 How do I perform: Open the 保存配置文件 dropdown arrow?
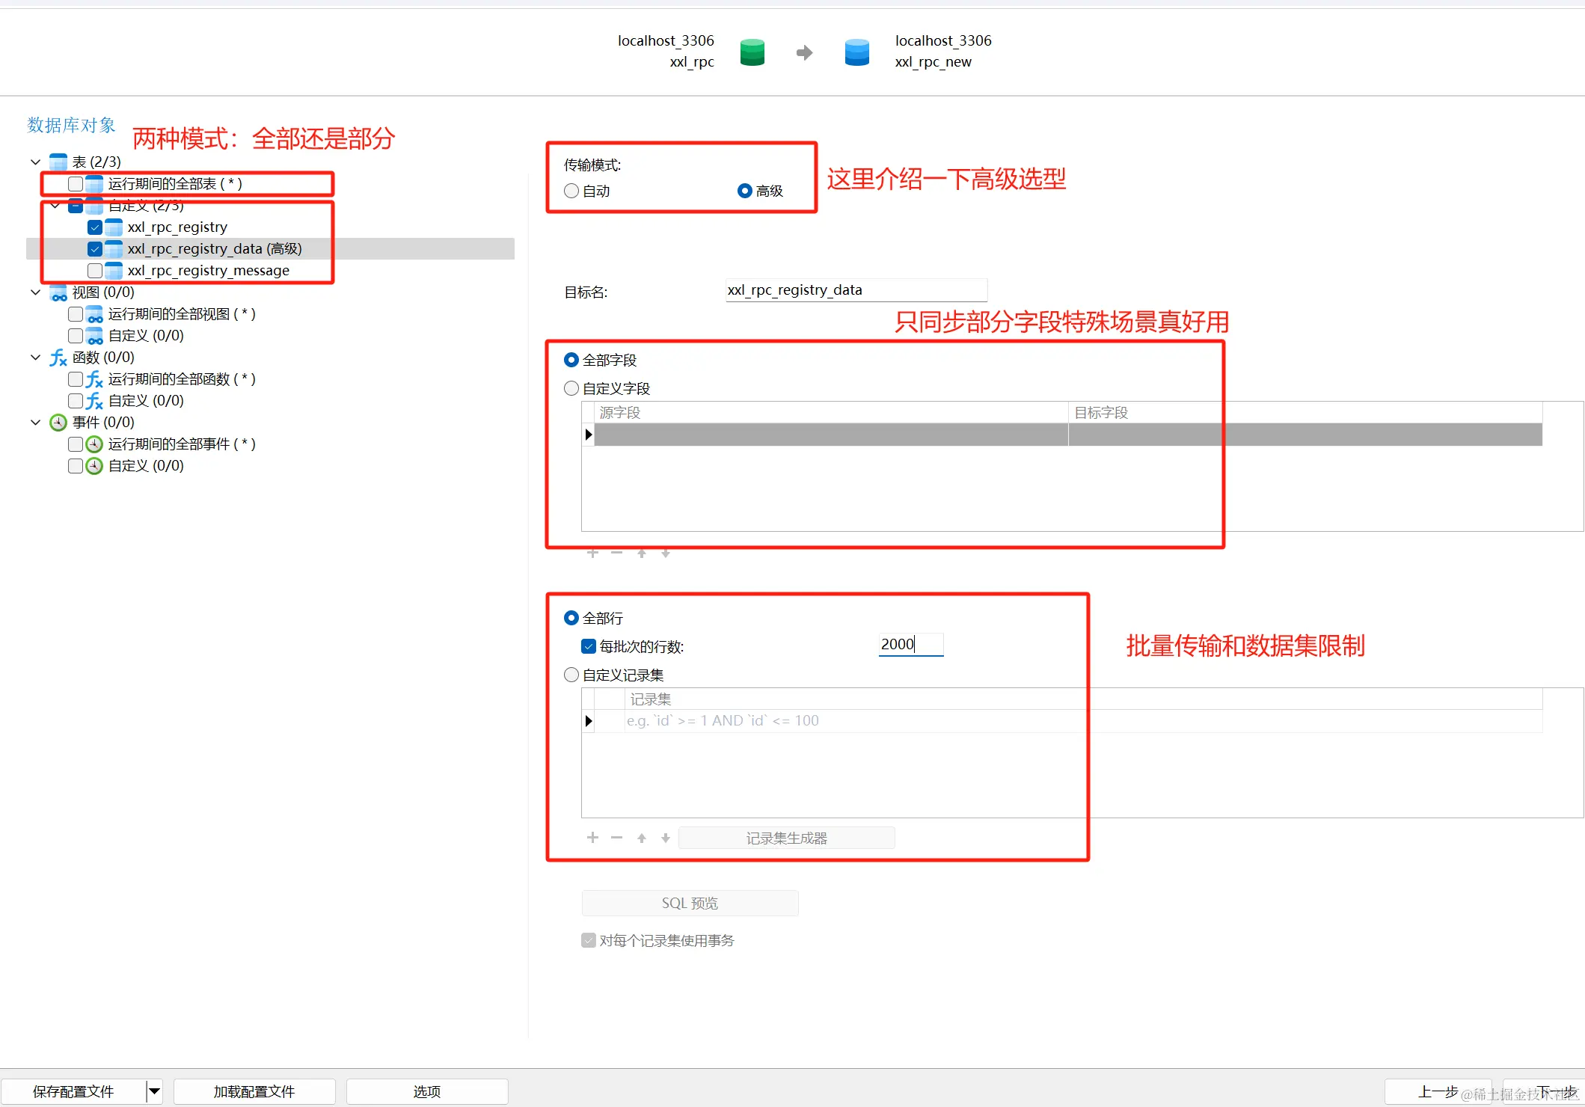click(154, 1091)
